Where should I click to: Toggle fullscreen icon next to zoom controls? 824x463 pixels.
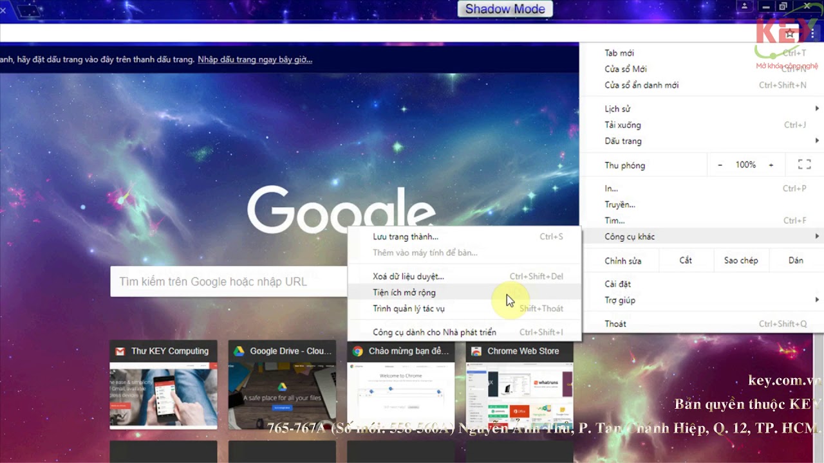click(804, 165)
